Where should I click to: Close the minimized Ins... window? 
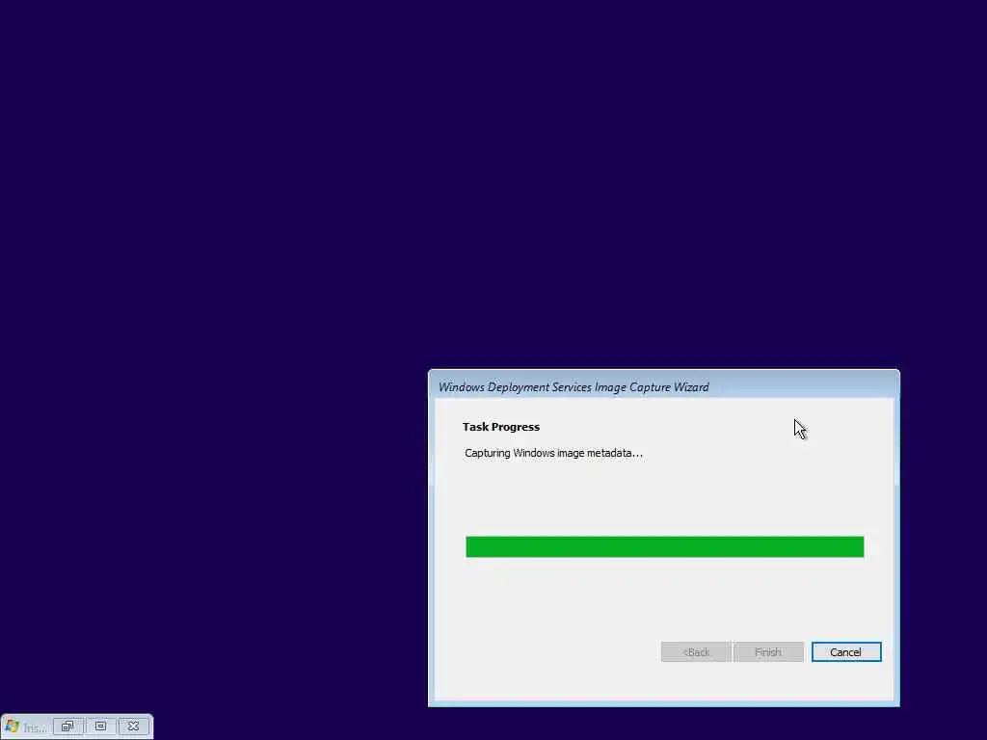coord(133,727)
